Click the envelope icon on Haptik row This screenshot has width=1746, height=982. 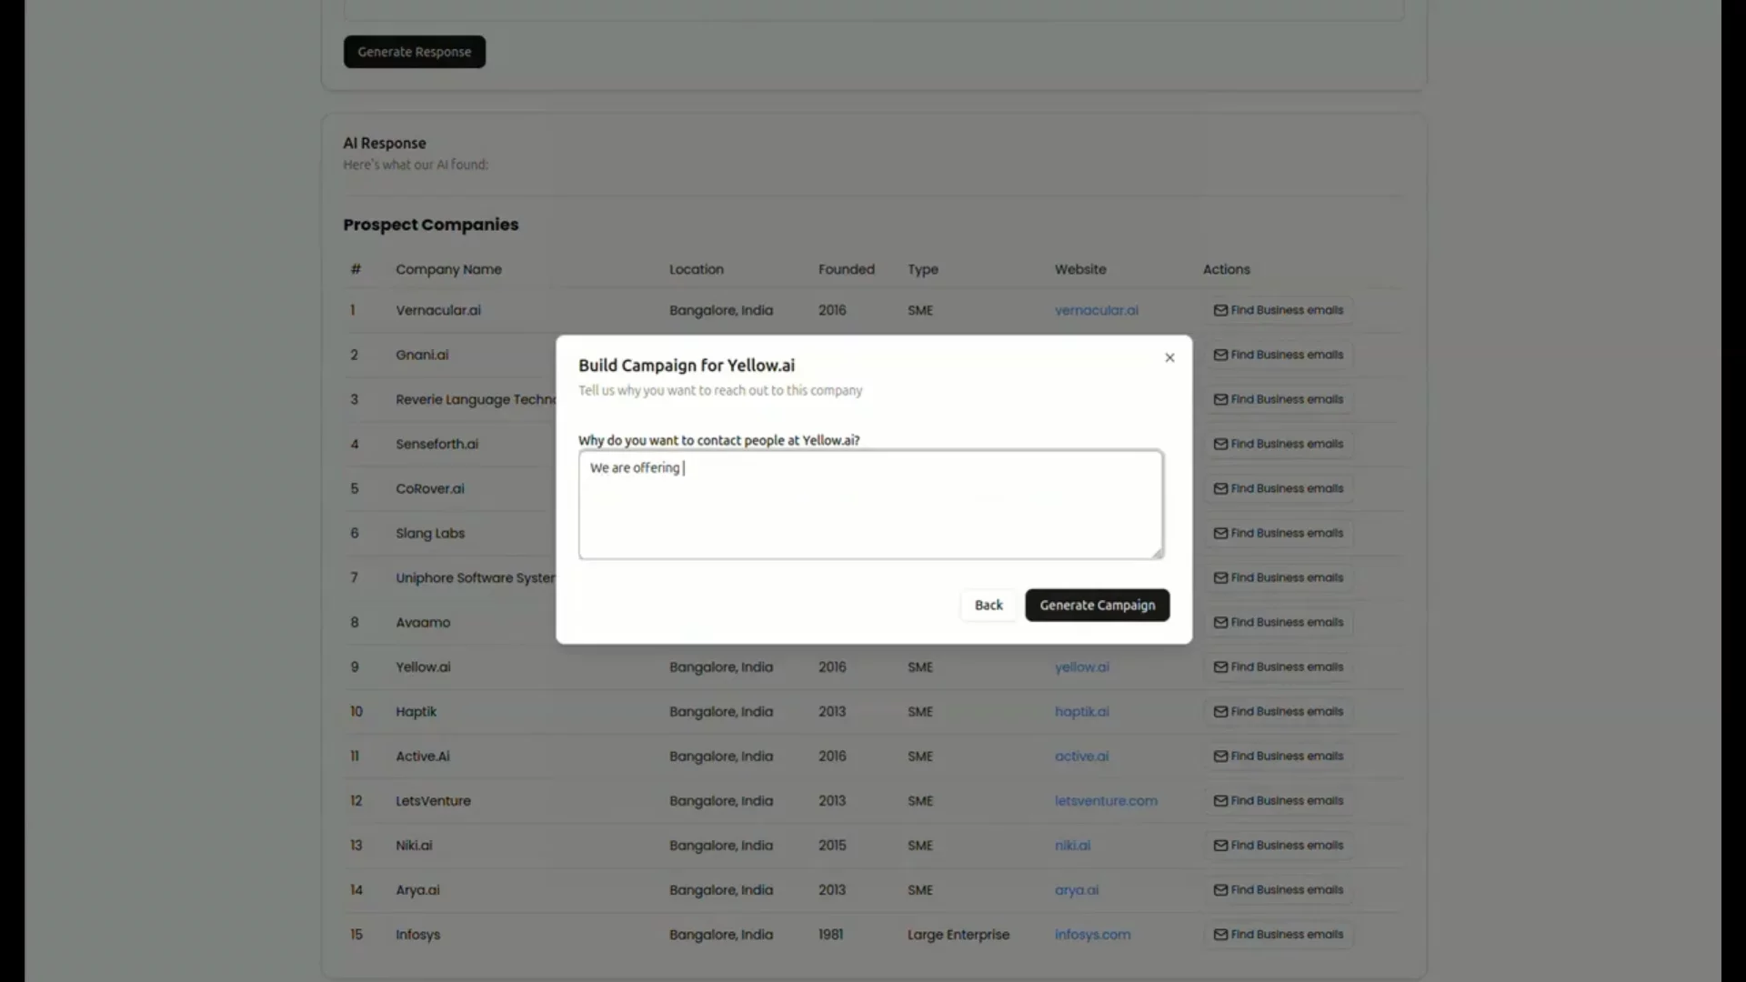tap(1220, 711)
